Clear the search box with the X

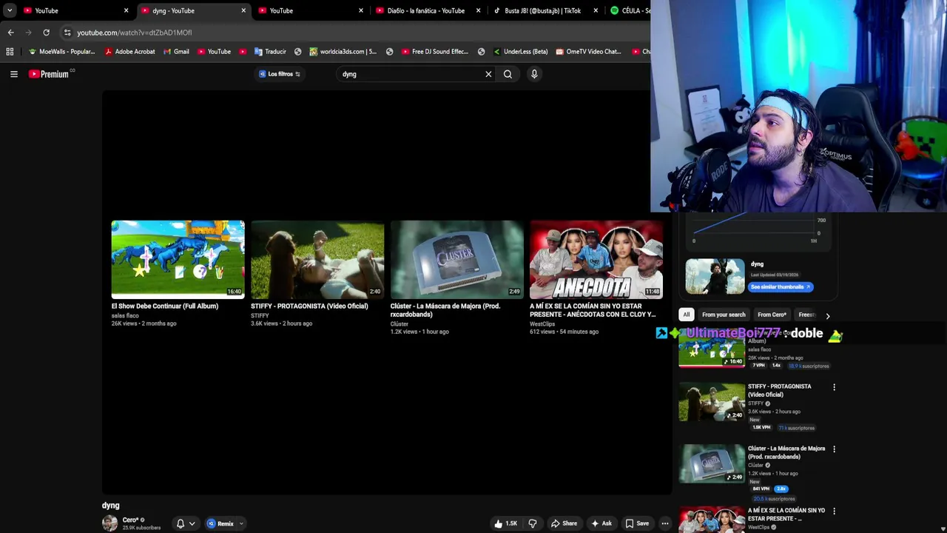coord(488,74)
